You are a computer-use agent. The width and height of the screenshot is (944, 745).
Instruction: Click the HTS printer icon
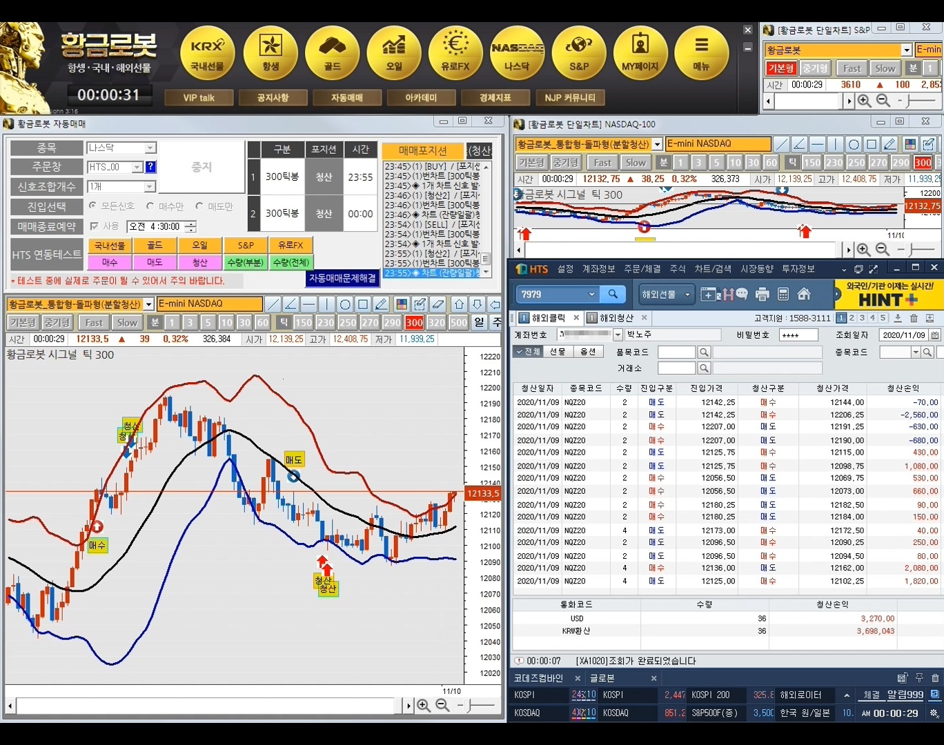coord(763,295)
